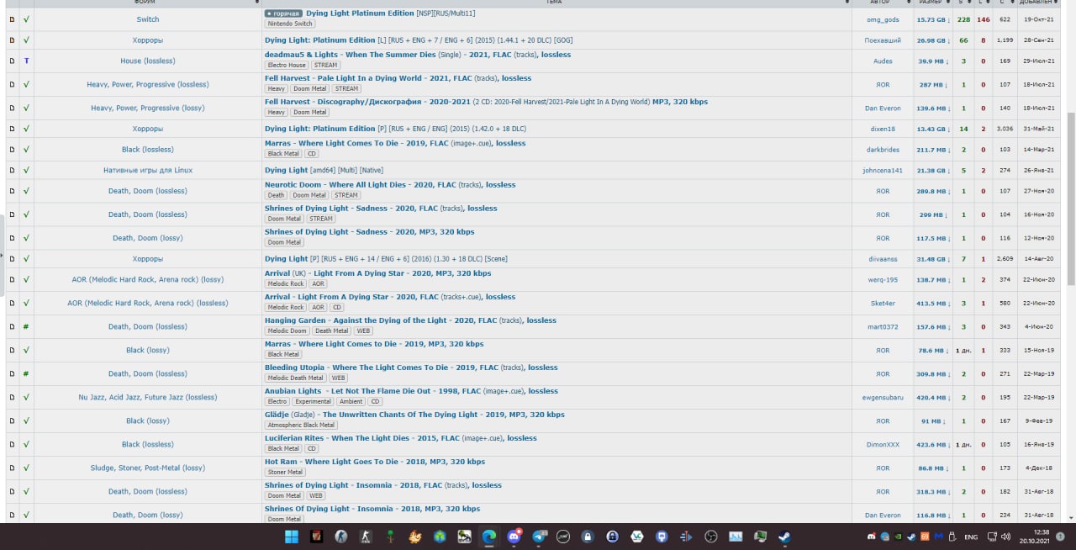Image resolution: width=1076 pixels, height=550 pixels.
Task: Click the Nintendo Switch tag
Action: (x=290, y=24)
